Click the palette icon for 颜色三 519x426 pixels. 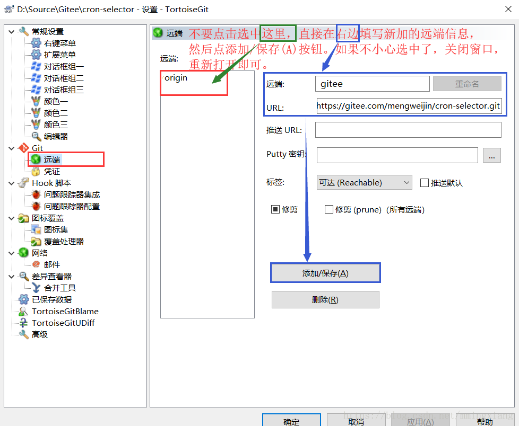coord(36,125)
